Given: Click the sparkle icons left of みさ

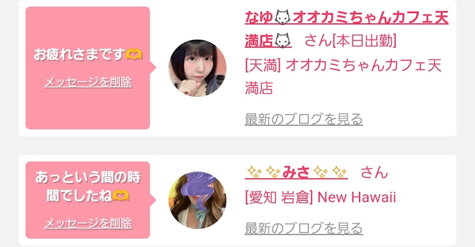Looking at the screenshot, I should [x=264, y=172].
